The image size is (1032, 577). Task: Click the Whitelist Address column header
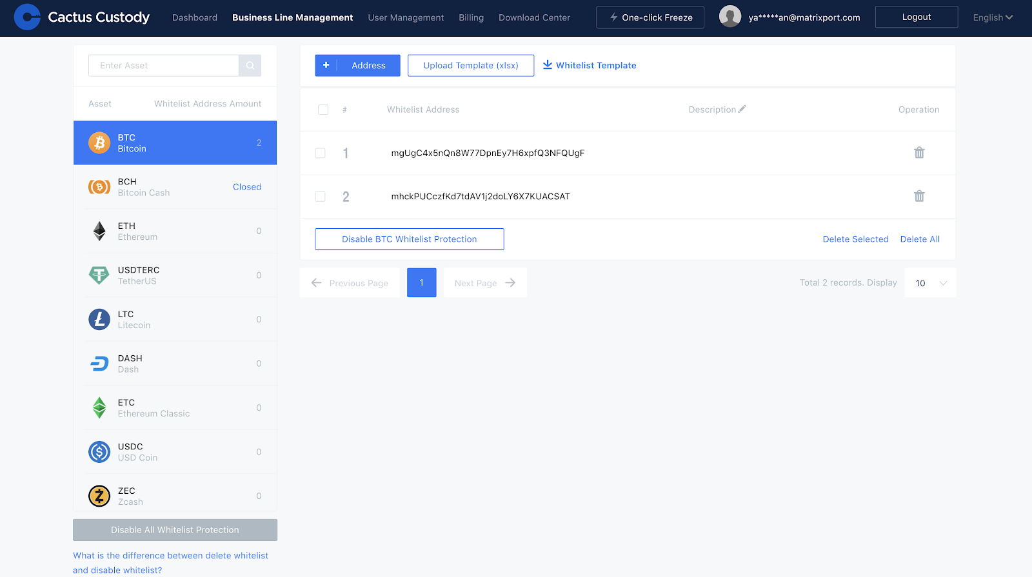(423, 110)
